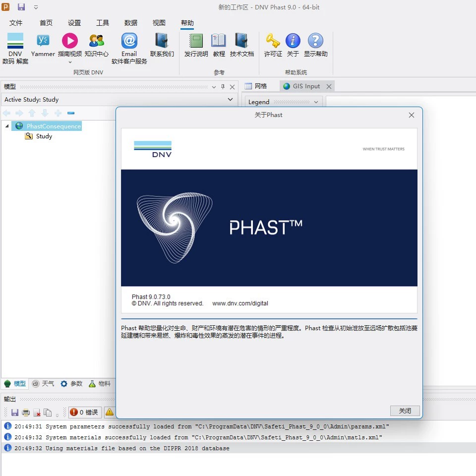Open the Yammer ribbon icon
476x476 pixels.
(x=43, y=45)
